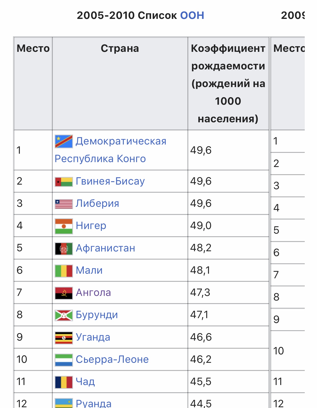Click the Angola flag icon

pyautogui.click(x=64, y=293)
